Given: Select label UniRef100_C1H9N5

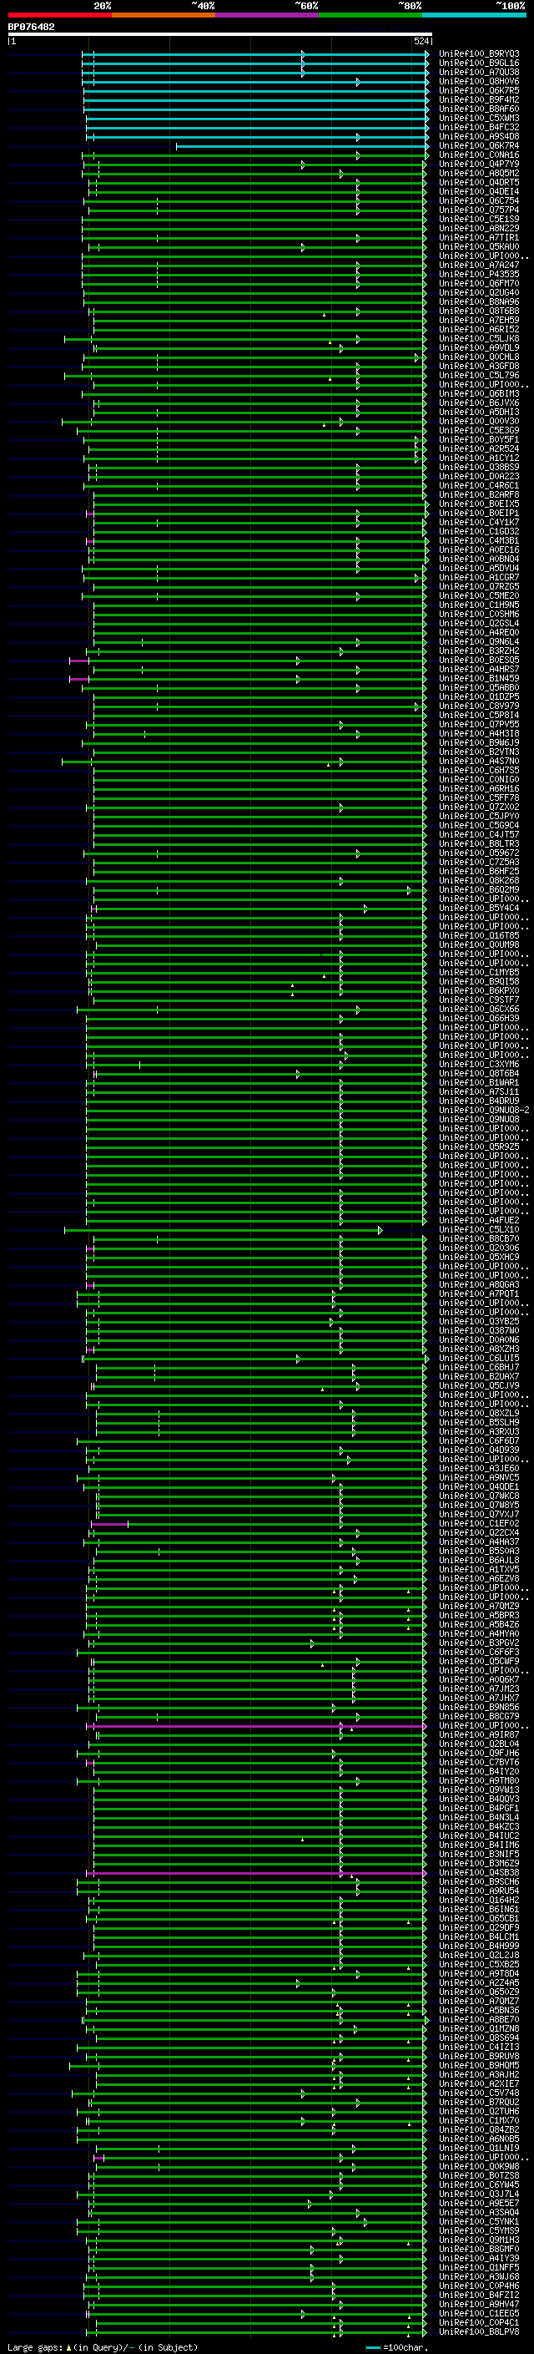Looking at the screenshot, I should click(x=479, y=605).
